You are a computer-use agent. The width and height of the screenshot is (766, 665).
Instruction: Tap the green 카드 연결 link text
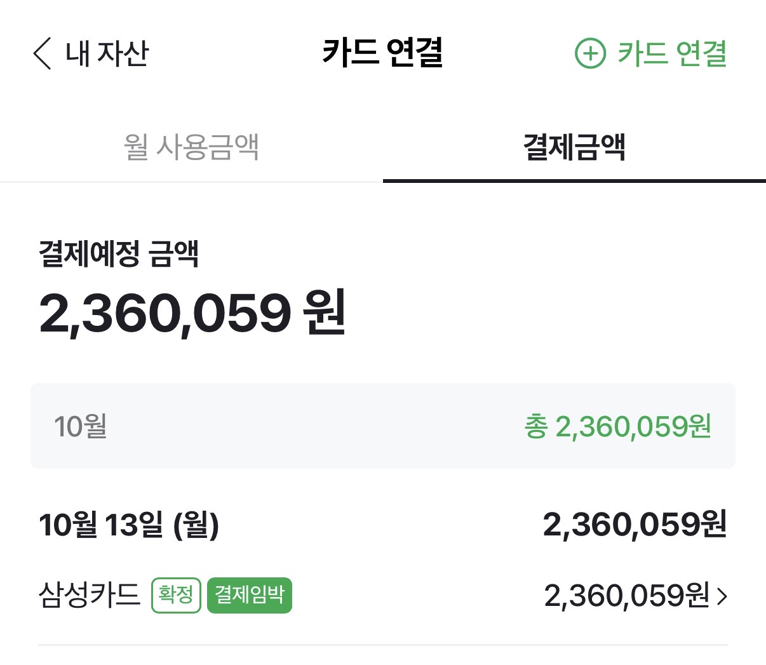pyautogui.click(x=672, y=53)
